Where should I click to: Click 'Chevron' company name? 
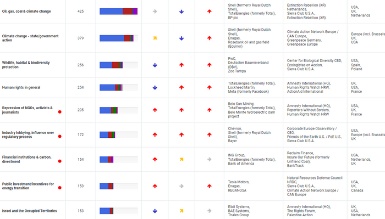tap(235, 128)
